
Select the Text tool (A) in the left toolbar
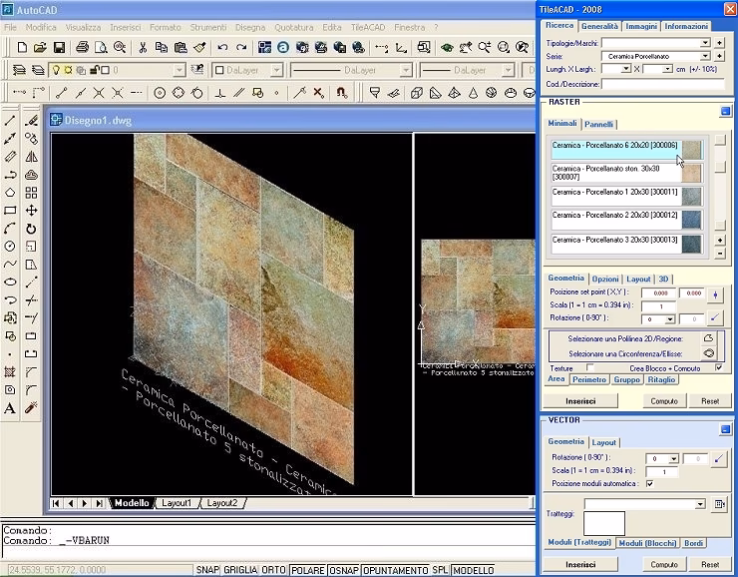(10, 408)
